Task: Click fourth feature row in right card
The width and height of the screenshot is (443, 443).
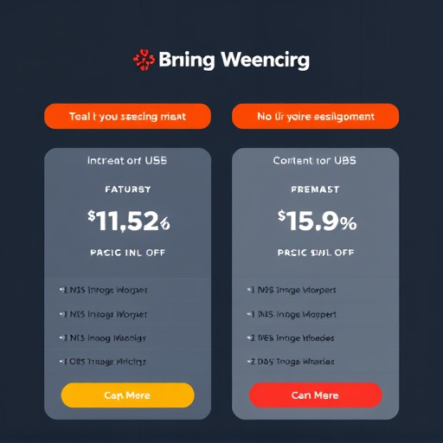Action: (315, 362)
